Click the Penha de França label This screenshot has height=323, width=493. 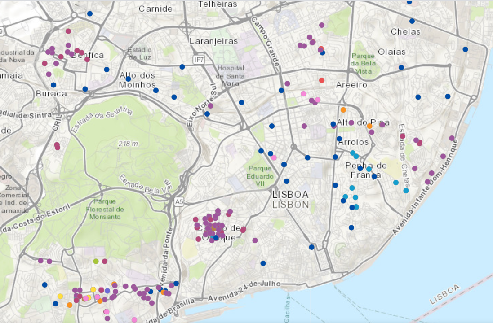click(x=366, y=170)
